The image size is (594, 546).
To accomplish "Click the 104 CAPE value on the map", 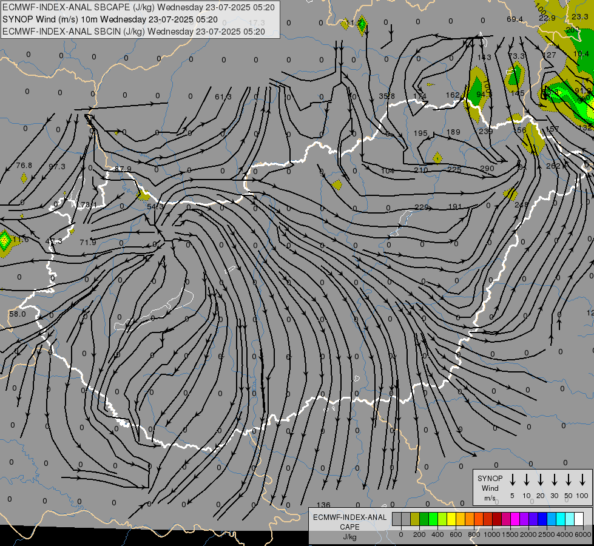I will (x=388, y=171).
